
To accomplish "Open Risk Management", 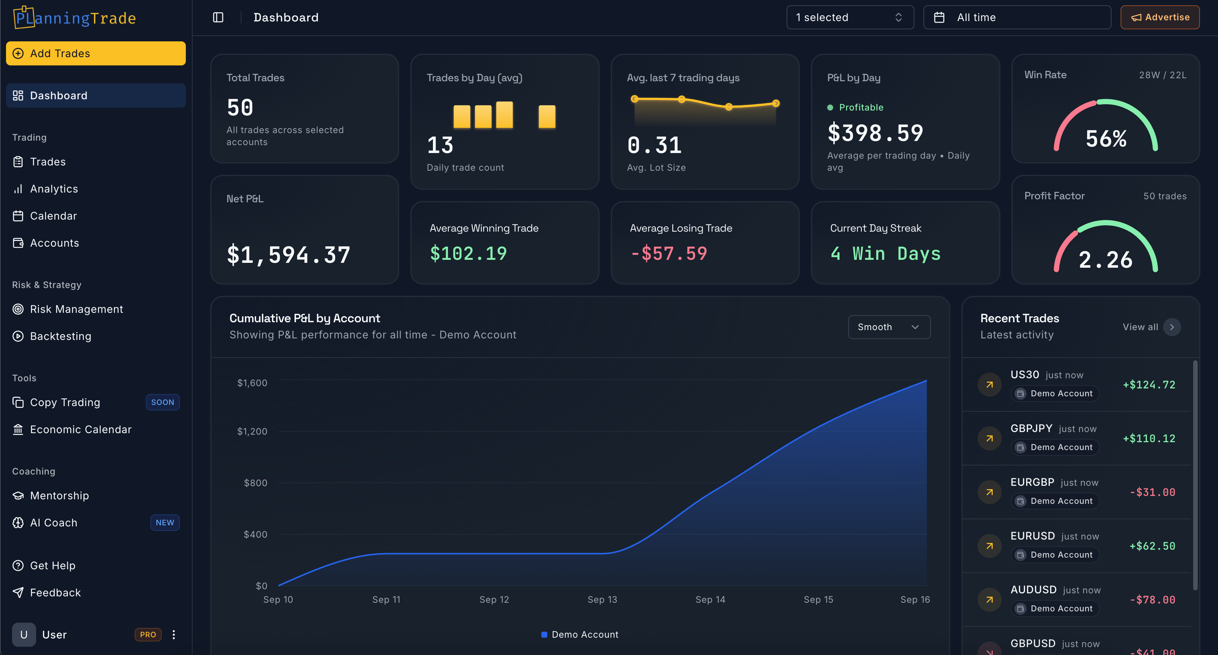I will point(96,309).
